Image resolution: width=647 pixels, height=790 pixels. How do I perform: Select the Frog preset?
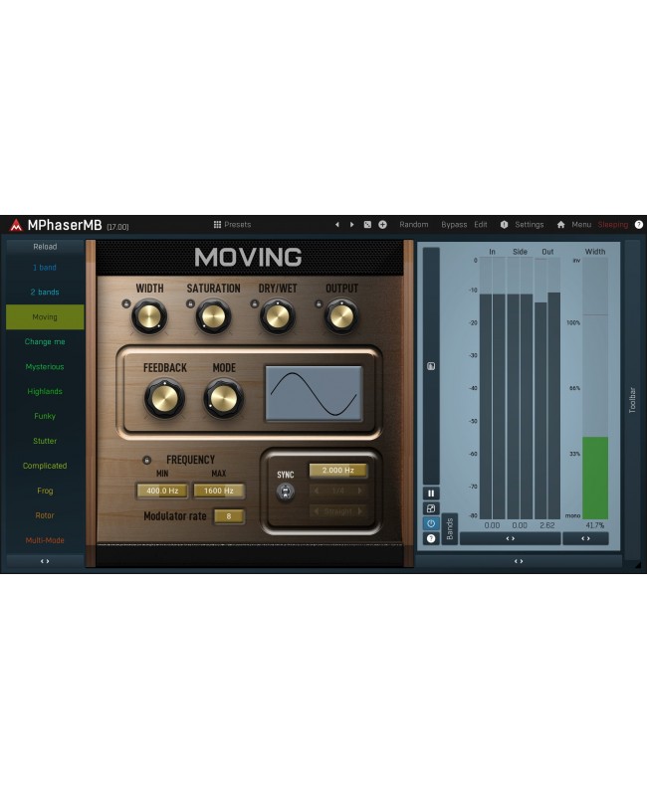coord(45,491)
